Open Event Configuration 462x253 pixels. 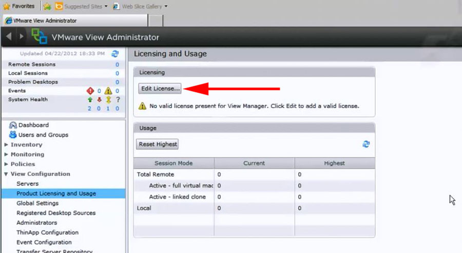[x=44, y=242]
